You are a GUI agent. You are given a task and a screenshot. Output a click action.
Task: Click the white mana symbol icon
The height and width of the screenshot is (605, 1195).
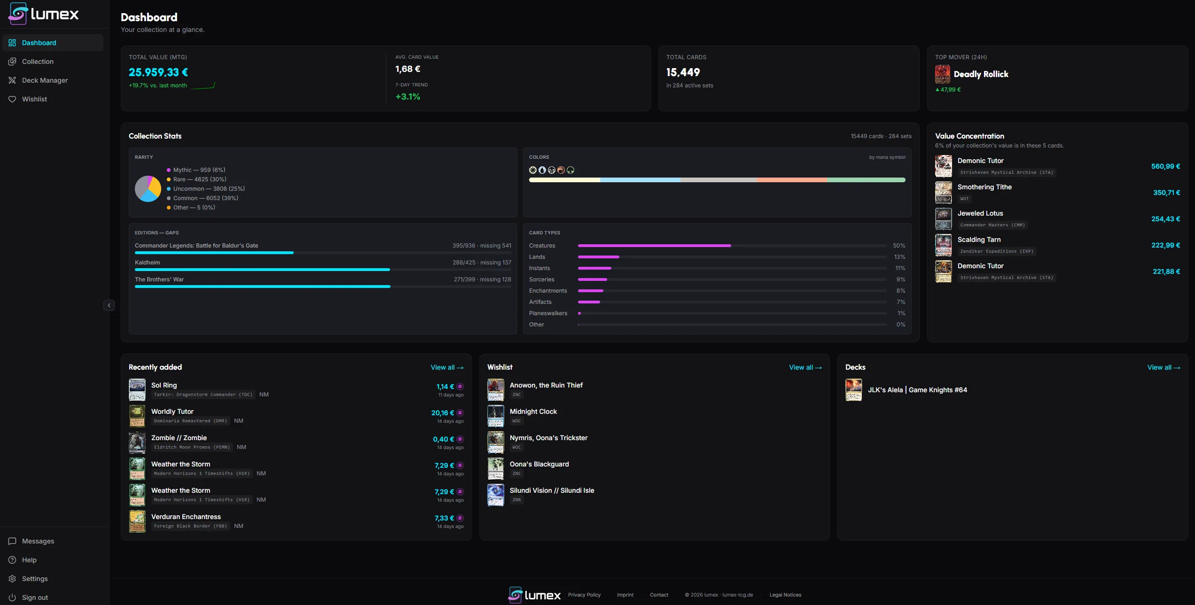[533, 170]
